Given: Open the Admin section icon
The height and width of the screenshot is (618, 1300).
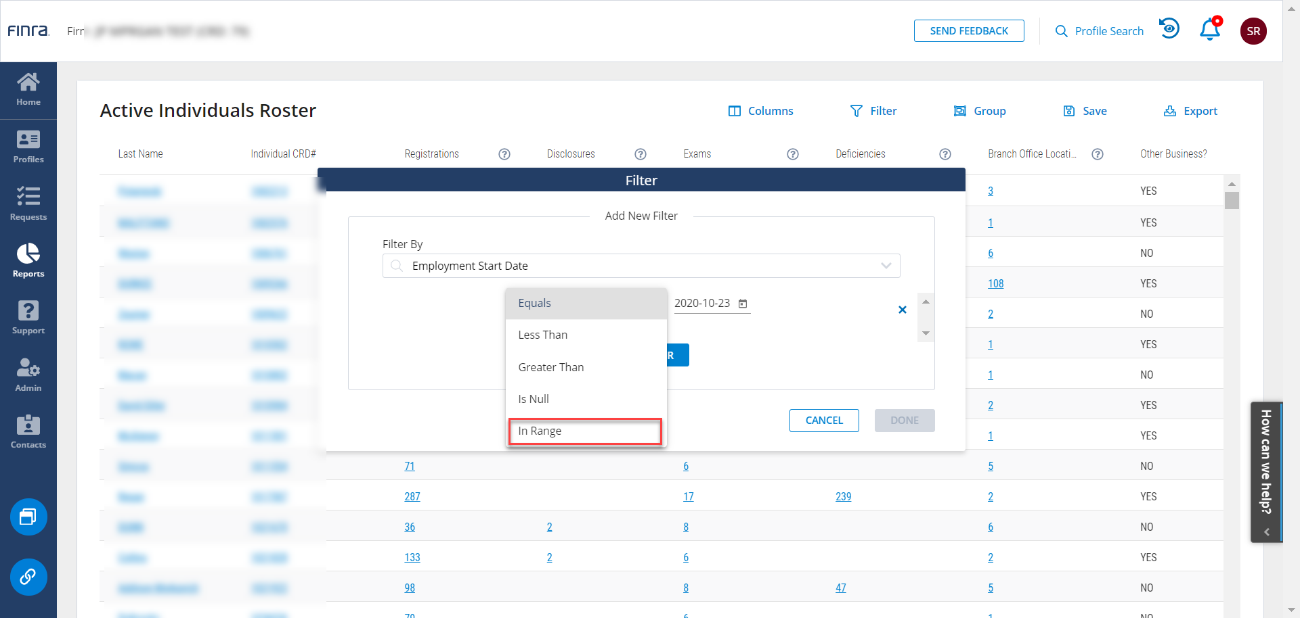Looking at the screenshot, I should [28, 375].
